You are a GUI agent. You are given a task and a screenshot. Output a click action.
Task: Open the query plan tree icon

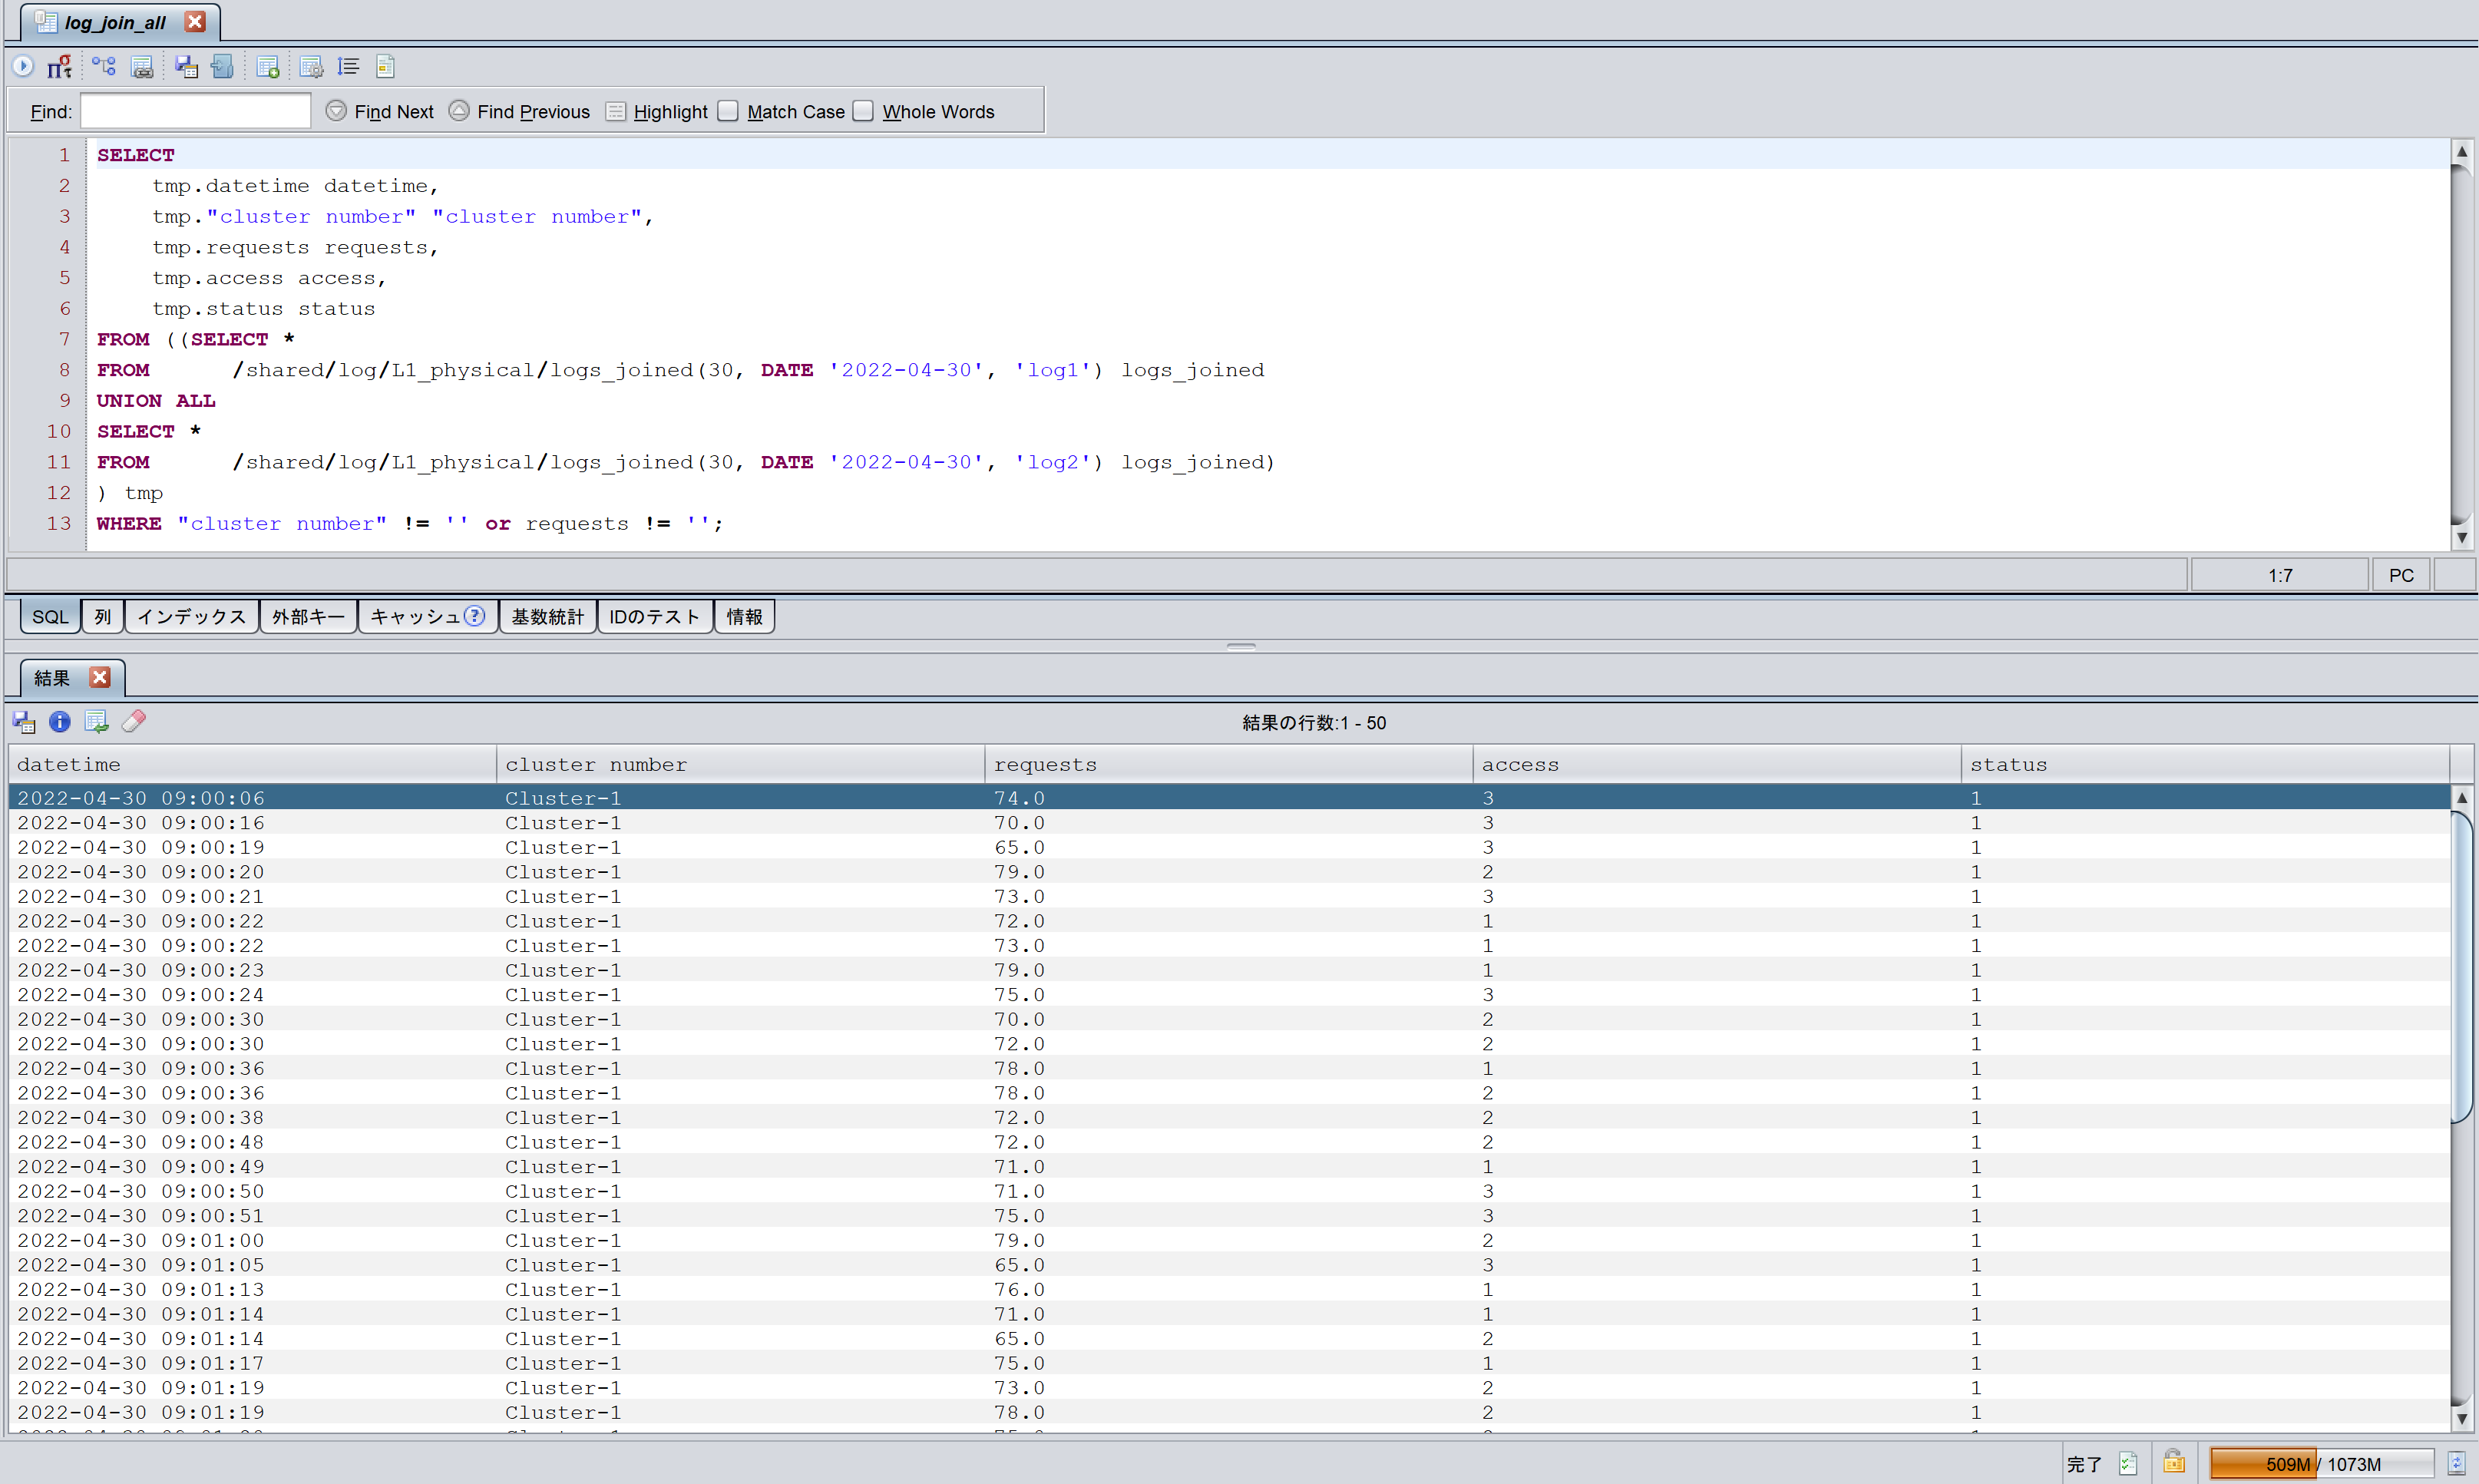[104, 66]
